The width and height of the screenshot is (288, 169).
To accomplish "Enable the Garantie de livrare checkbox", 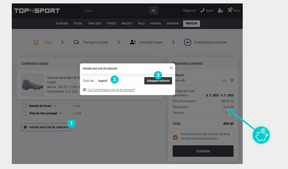I will (24, 106).
